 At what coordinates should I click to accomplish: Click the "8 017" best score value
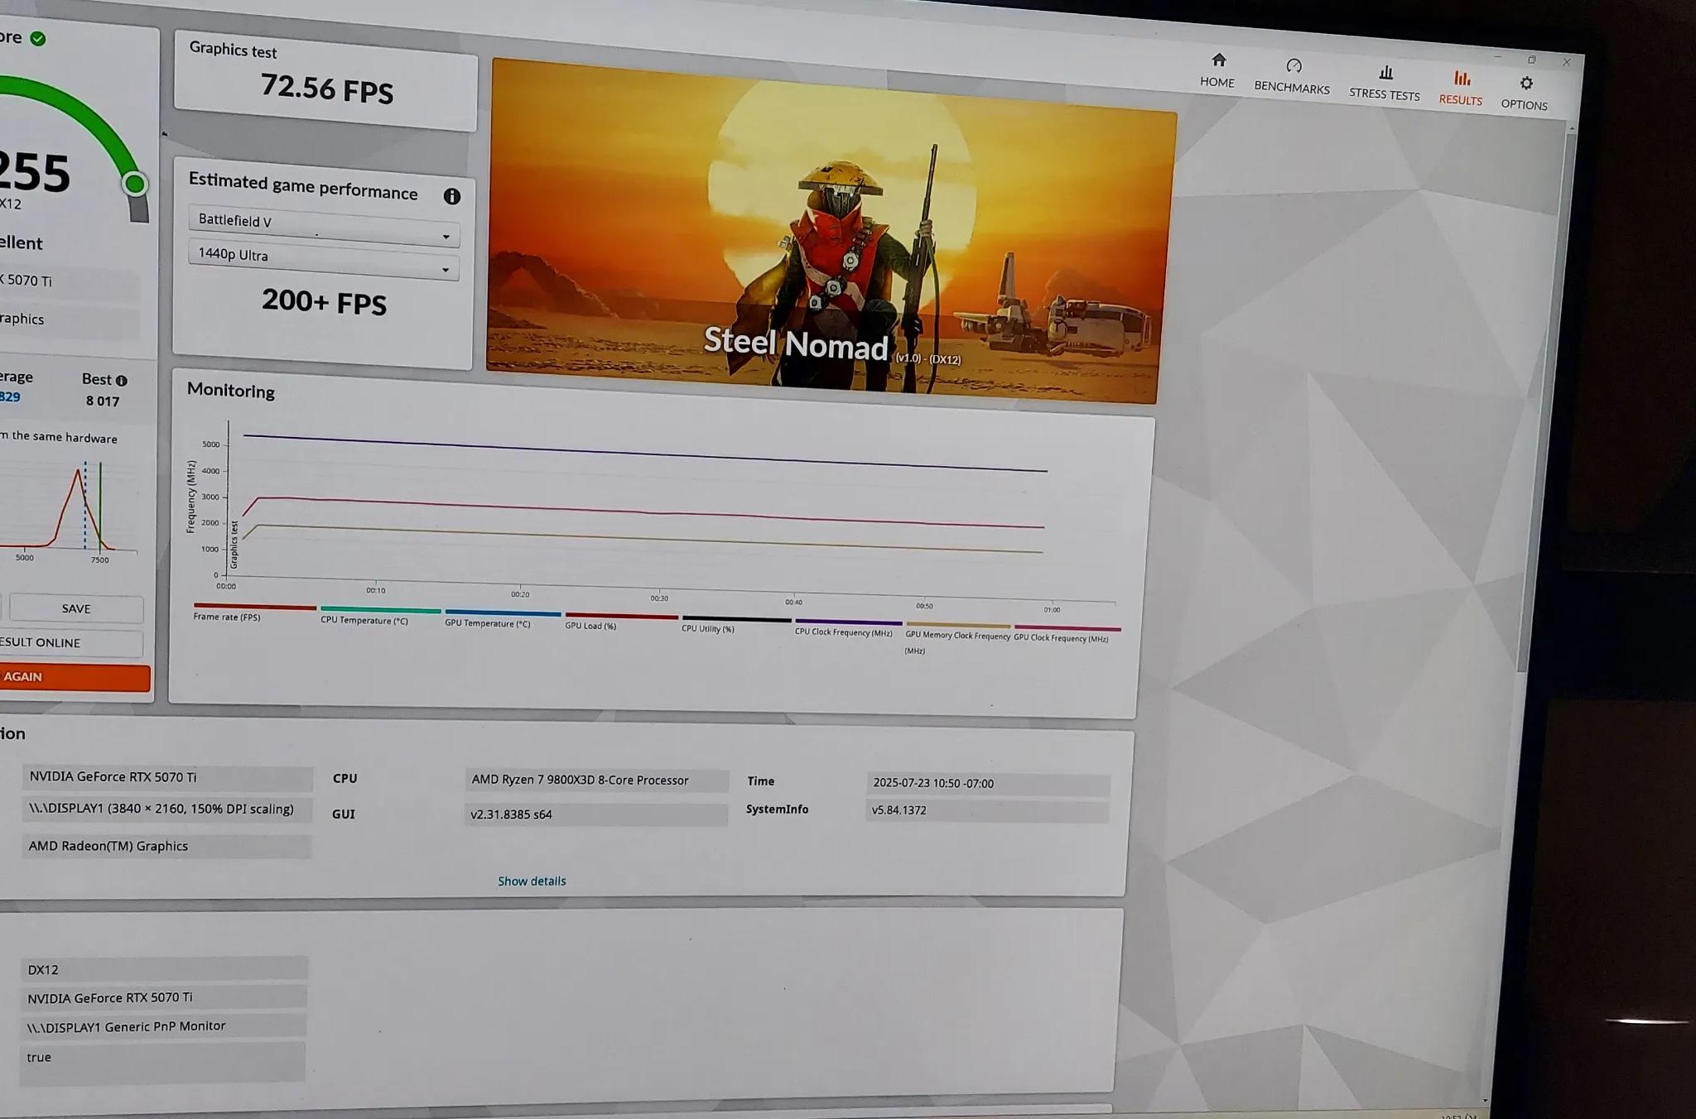pyautogui.click(x=103, y=401)
